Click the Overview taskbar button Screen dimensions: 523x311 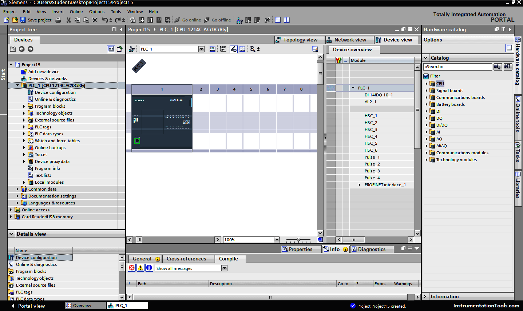pos(85,306)
